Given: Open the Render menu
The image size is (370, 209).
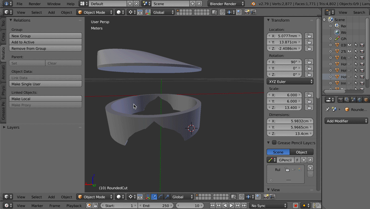Looking at the screenshot, I should [x=35, y=4].
